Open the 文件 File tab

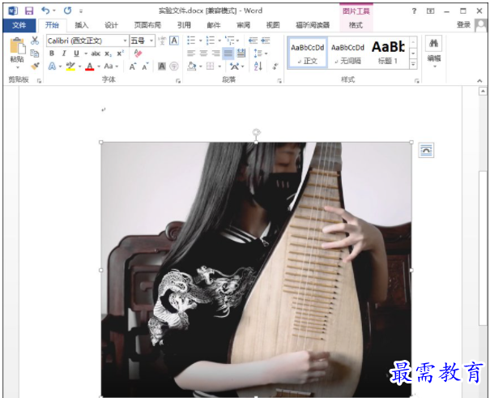(x=19, y=25)
